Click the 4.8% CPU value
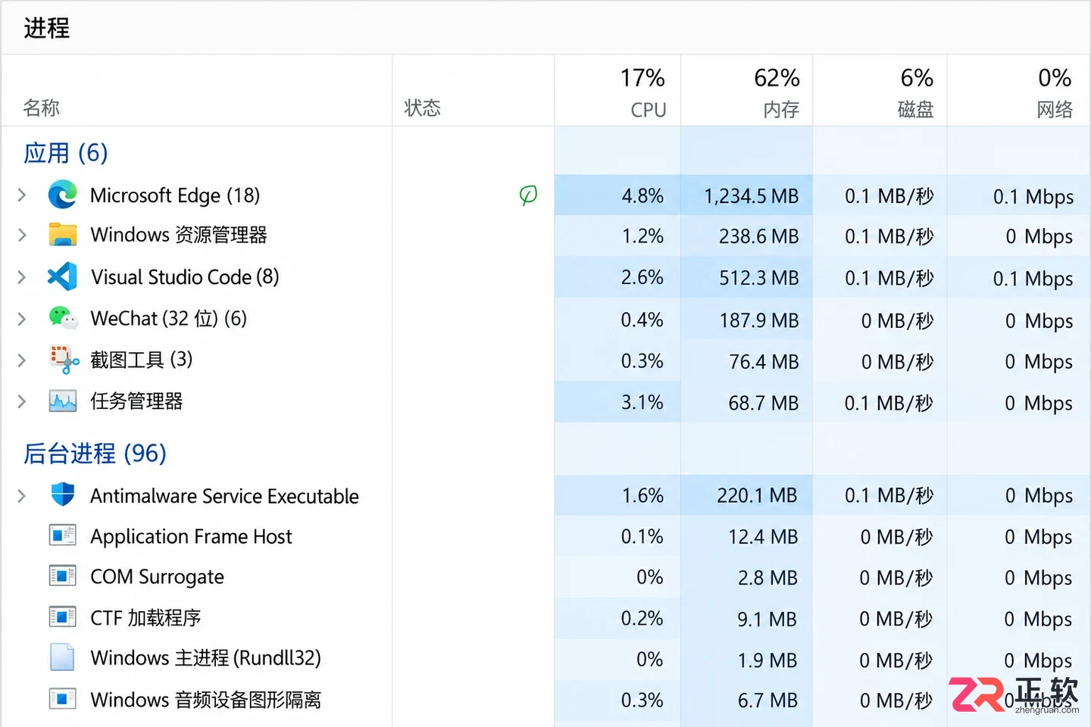This screenshot has height=727, width=1091. click(x=642, y=196)
